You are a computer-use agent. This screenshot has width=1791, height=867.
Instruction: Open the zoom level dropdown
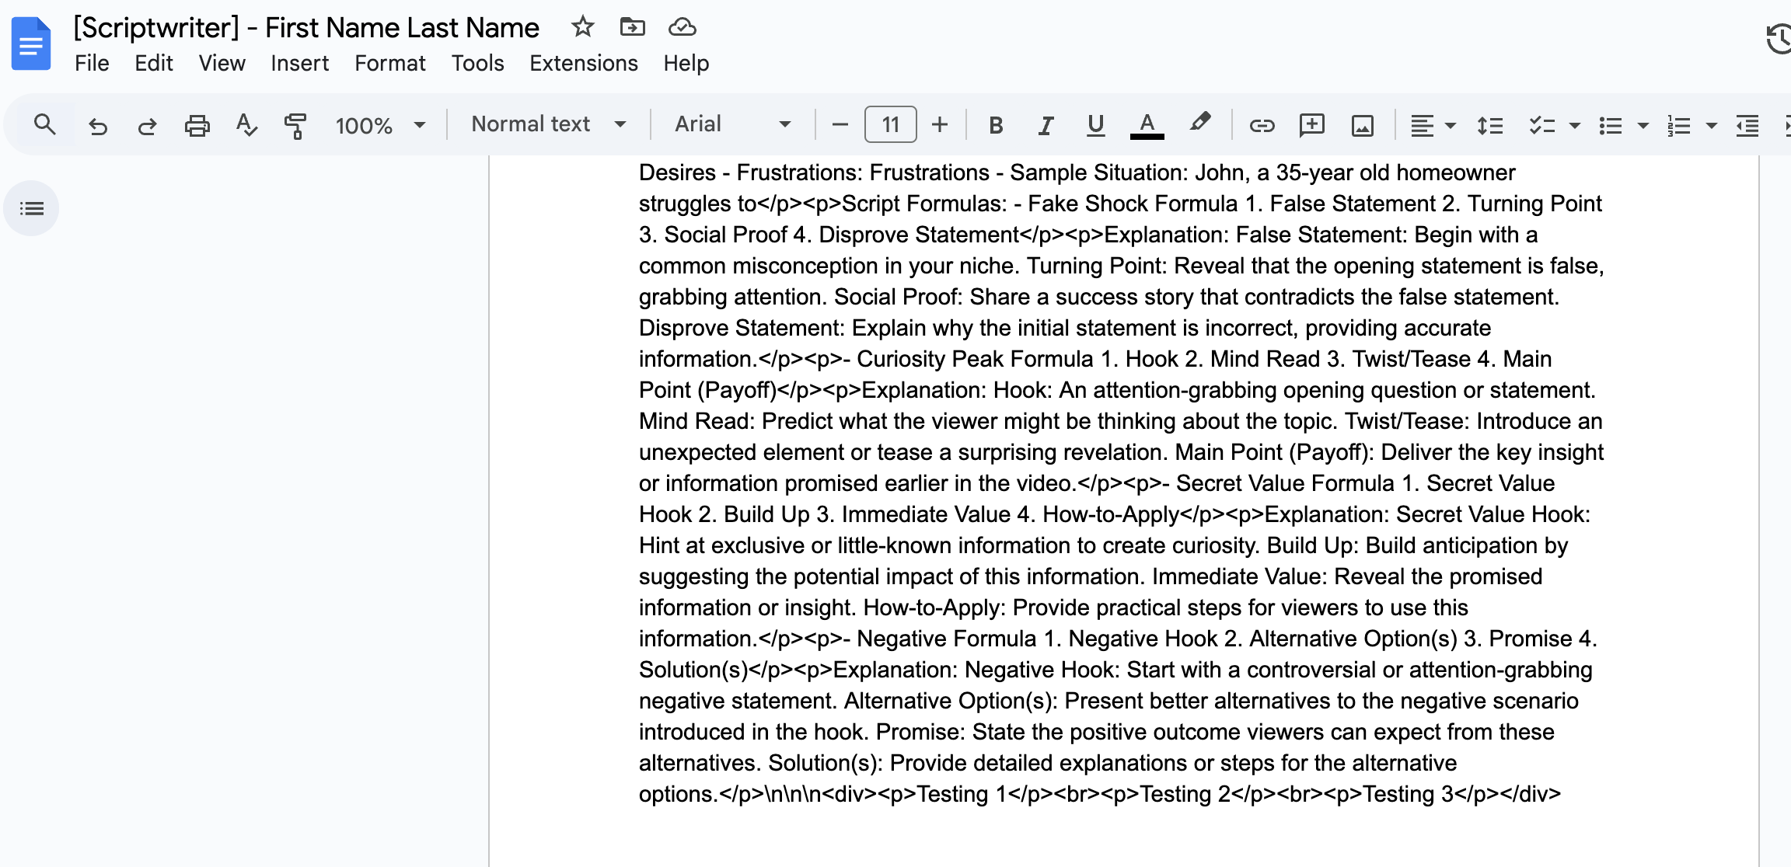(x=380, y=125)
